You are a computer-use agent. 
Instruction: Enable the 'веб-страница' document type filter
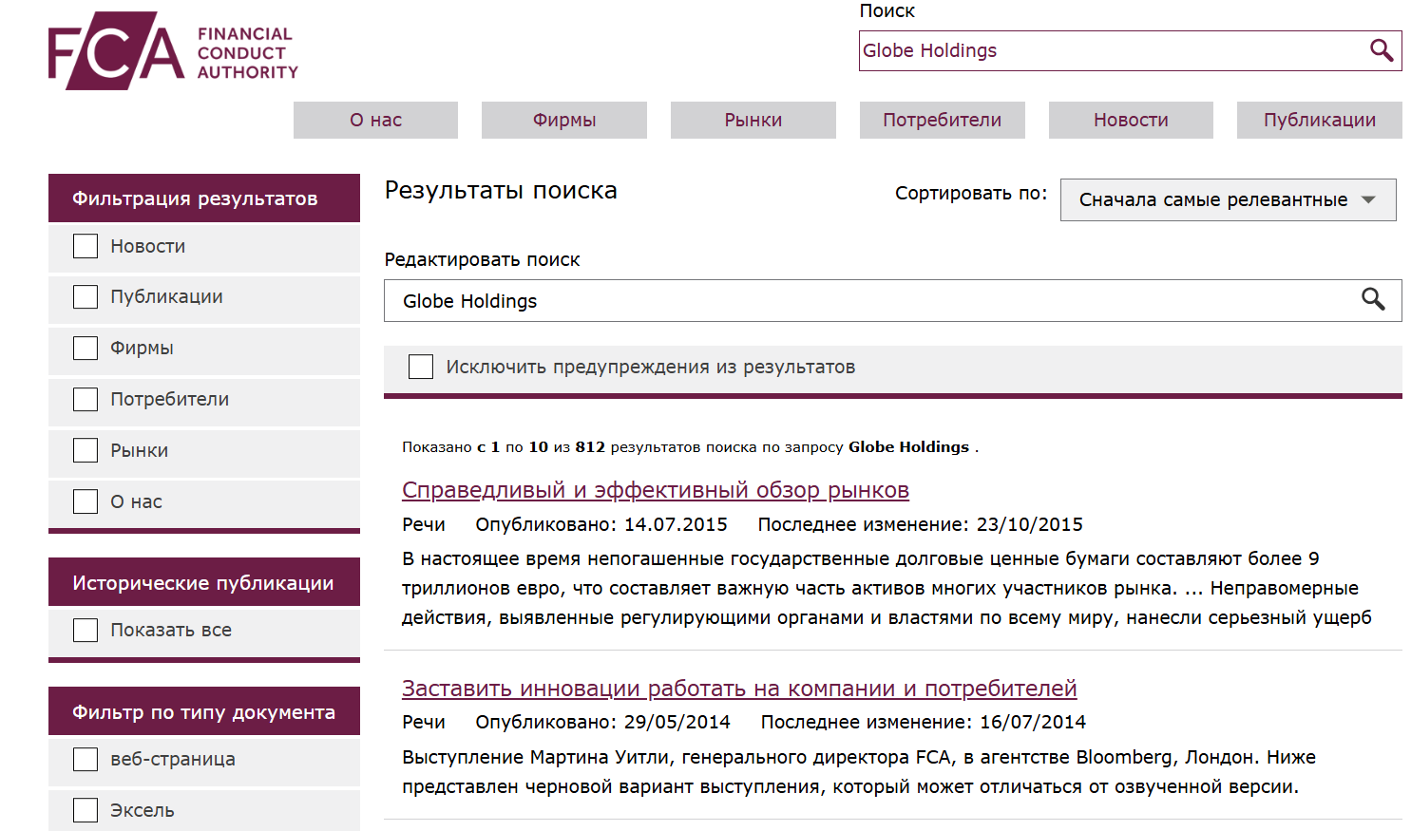(85, 758)
